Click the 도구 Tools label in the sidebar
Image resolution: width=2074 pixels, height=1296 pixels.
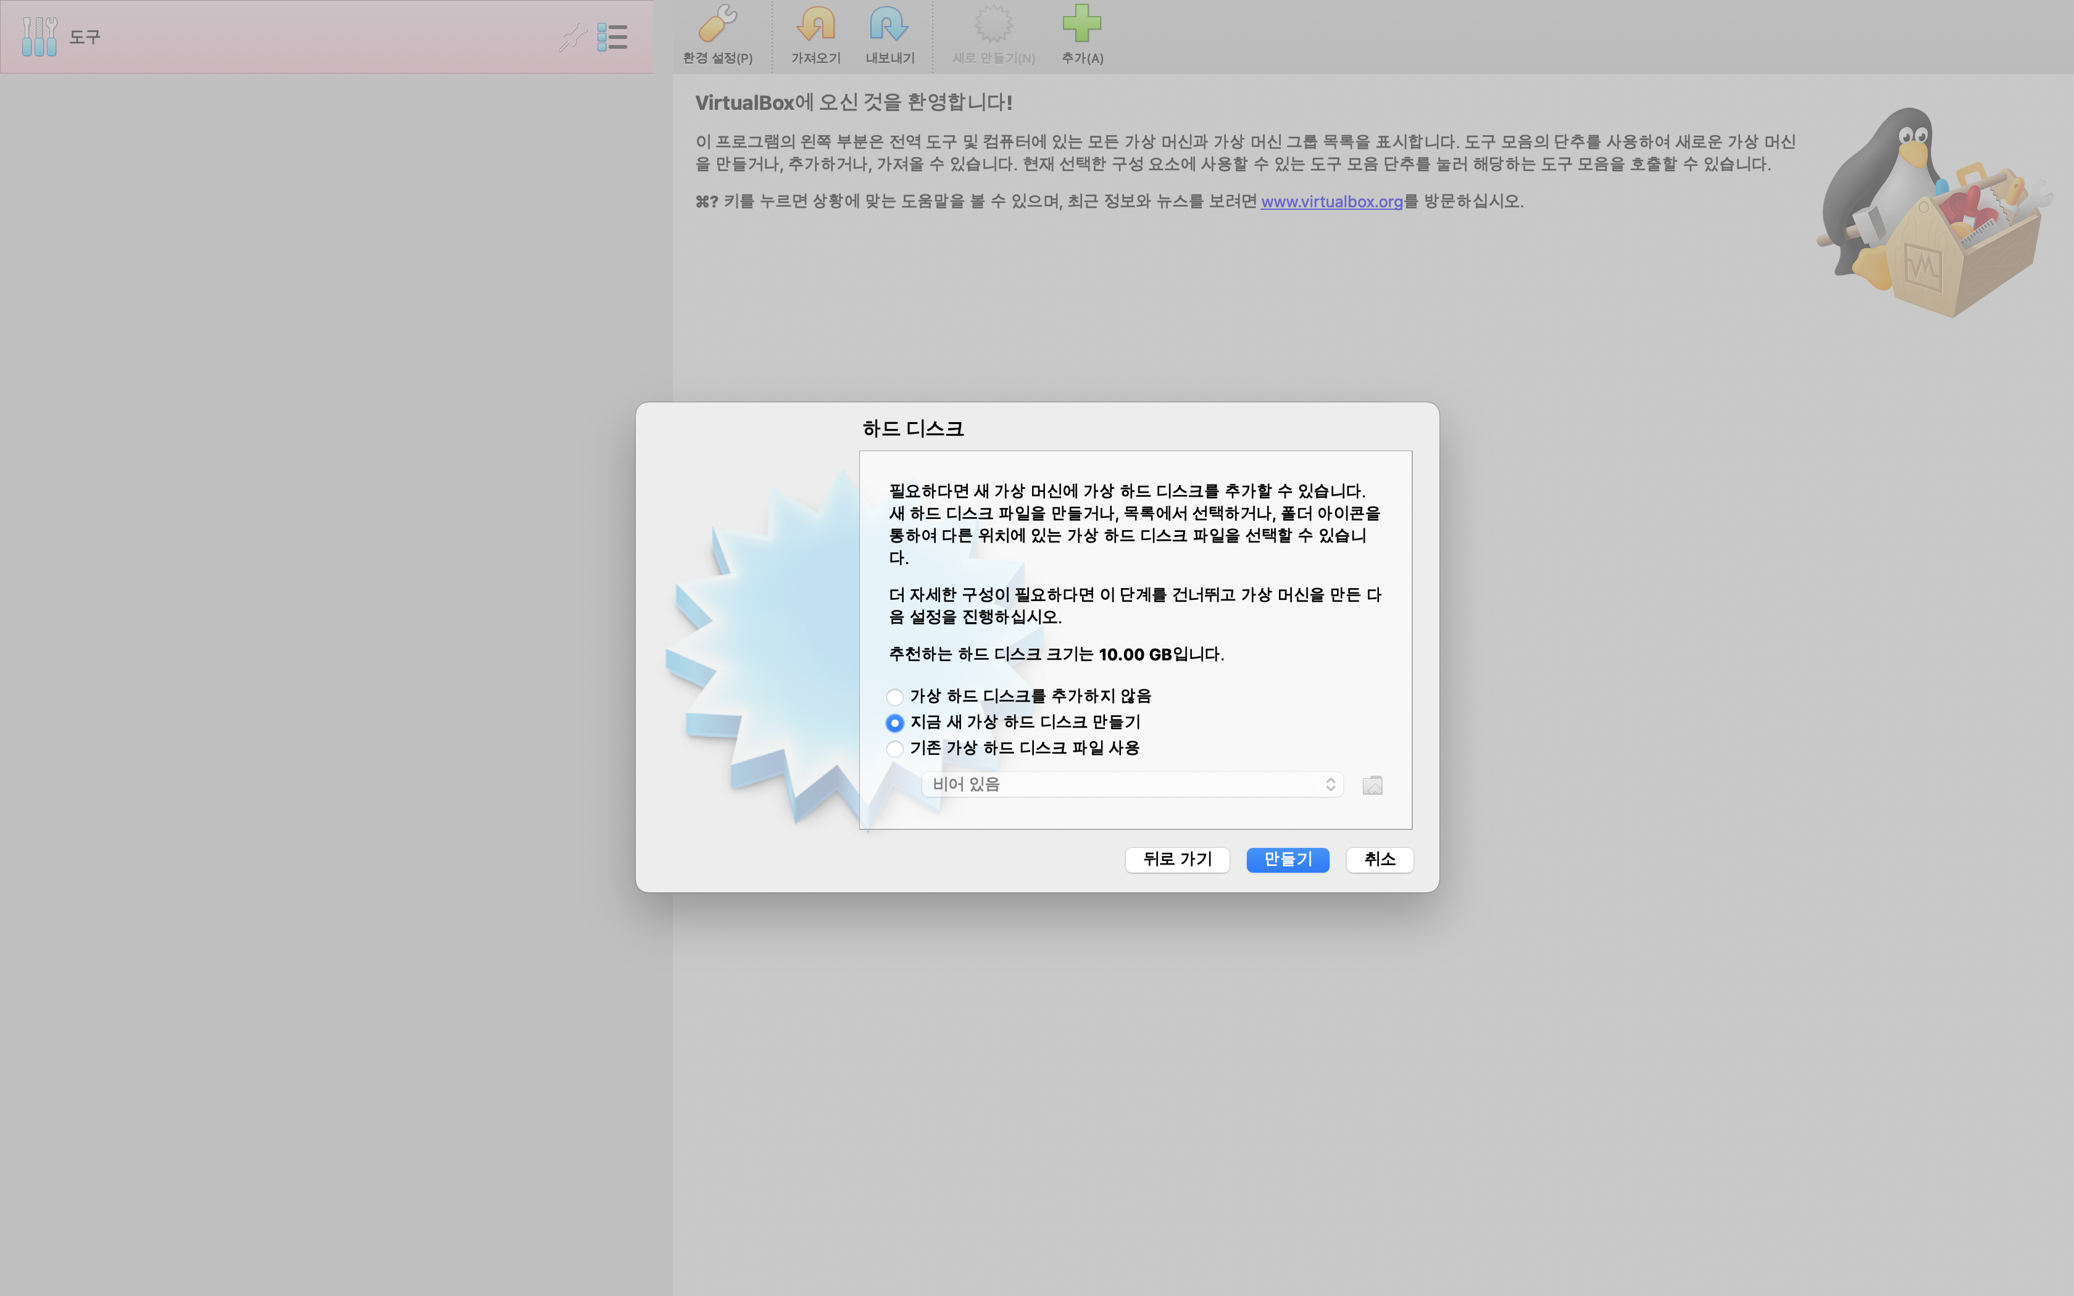(x=85, y=37)
